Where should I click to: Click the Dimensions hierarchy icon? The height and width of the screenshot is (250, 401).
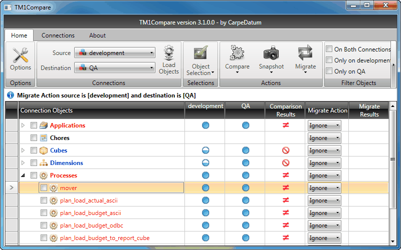click(44, 163)
